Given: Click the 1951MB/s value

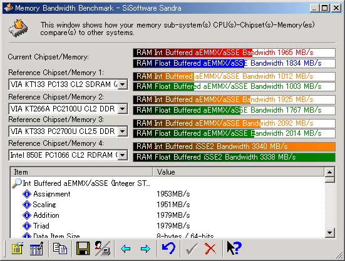Looking at the screenshot, I should (x=173, y=205).
